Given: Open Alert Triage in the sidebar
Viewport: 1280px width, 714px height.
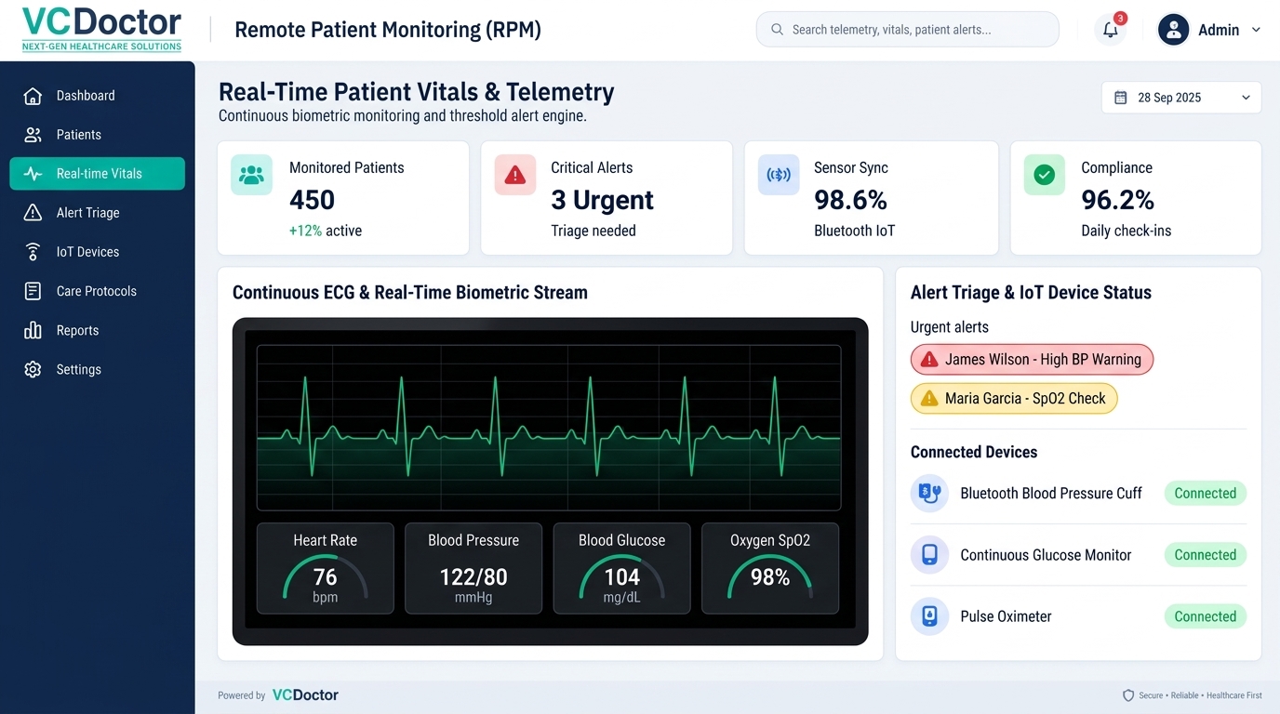Looking at the screenshot, I should [98, 213].
